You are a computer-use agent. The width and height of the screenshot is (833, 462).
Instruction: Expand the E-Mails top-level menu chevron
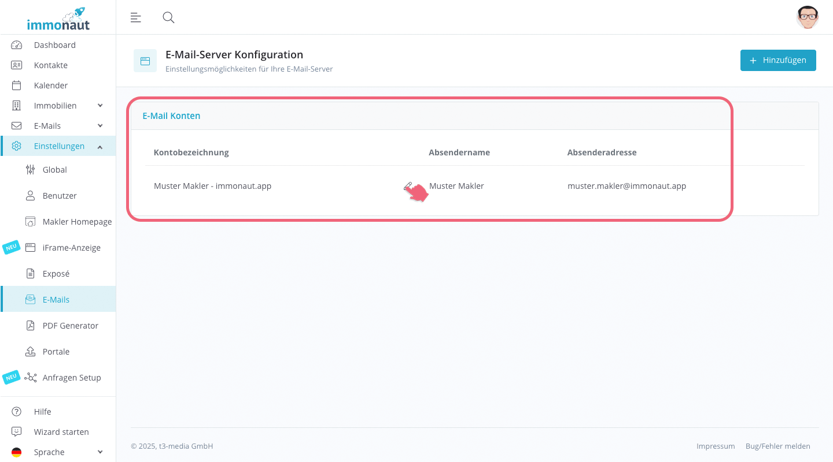(100, 126)
